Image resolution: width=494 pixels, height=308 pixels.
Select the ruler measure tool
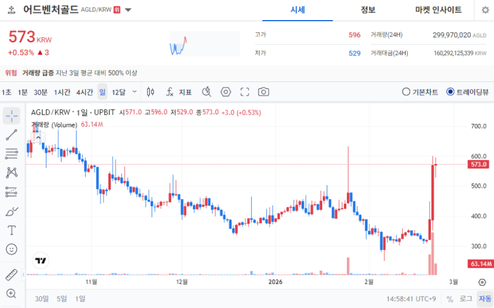11,274
